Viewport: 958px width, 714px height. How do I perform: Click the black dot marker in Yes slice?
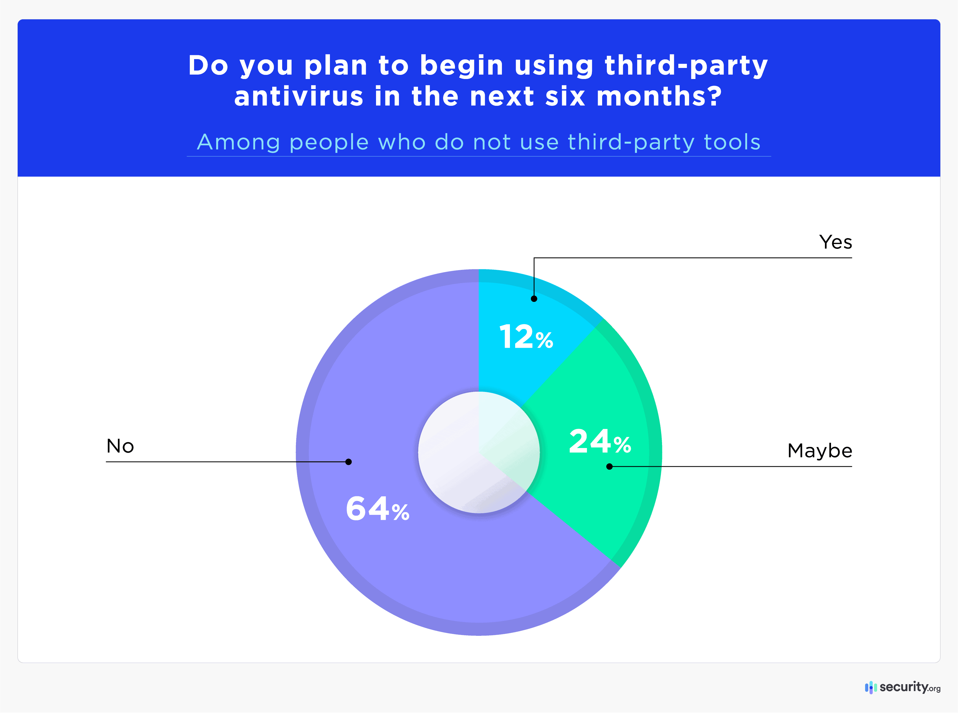click(x=534, y=299)
